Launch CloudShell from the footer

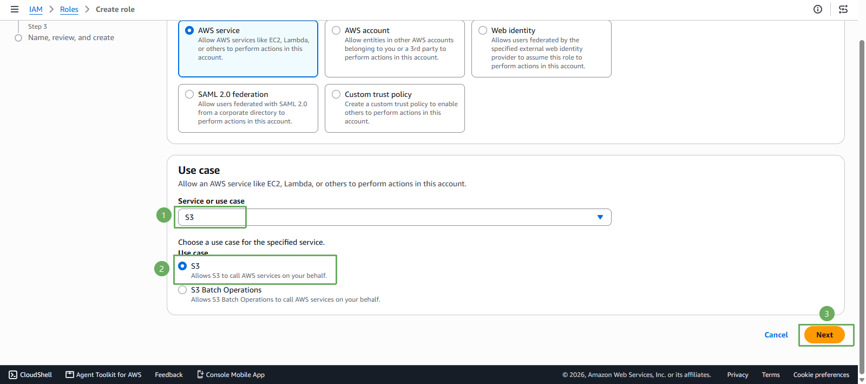(x=30, y=375)
